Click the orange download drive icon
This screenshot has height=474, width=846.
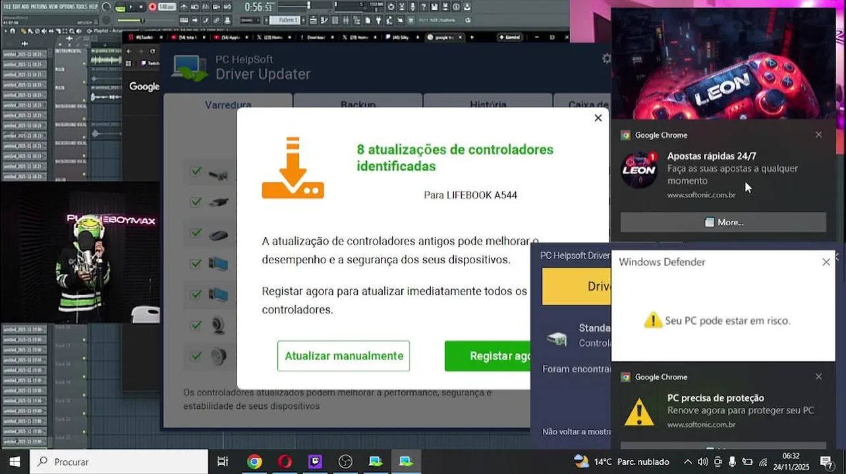(x=293, y=168)
